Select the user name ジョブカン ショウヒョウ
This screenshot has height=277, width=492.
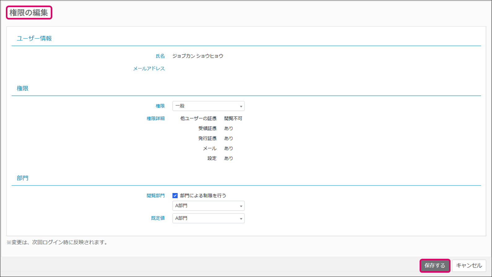coord(198,56)
